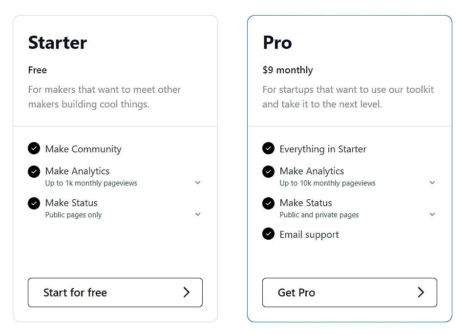Expand Make Analytics details in Pro plan
The width and height of the screenshot is (465, 334).
432,182
